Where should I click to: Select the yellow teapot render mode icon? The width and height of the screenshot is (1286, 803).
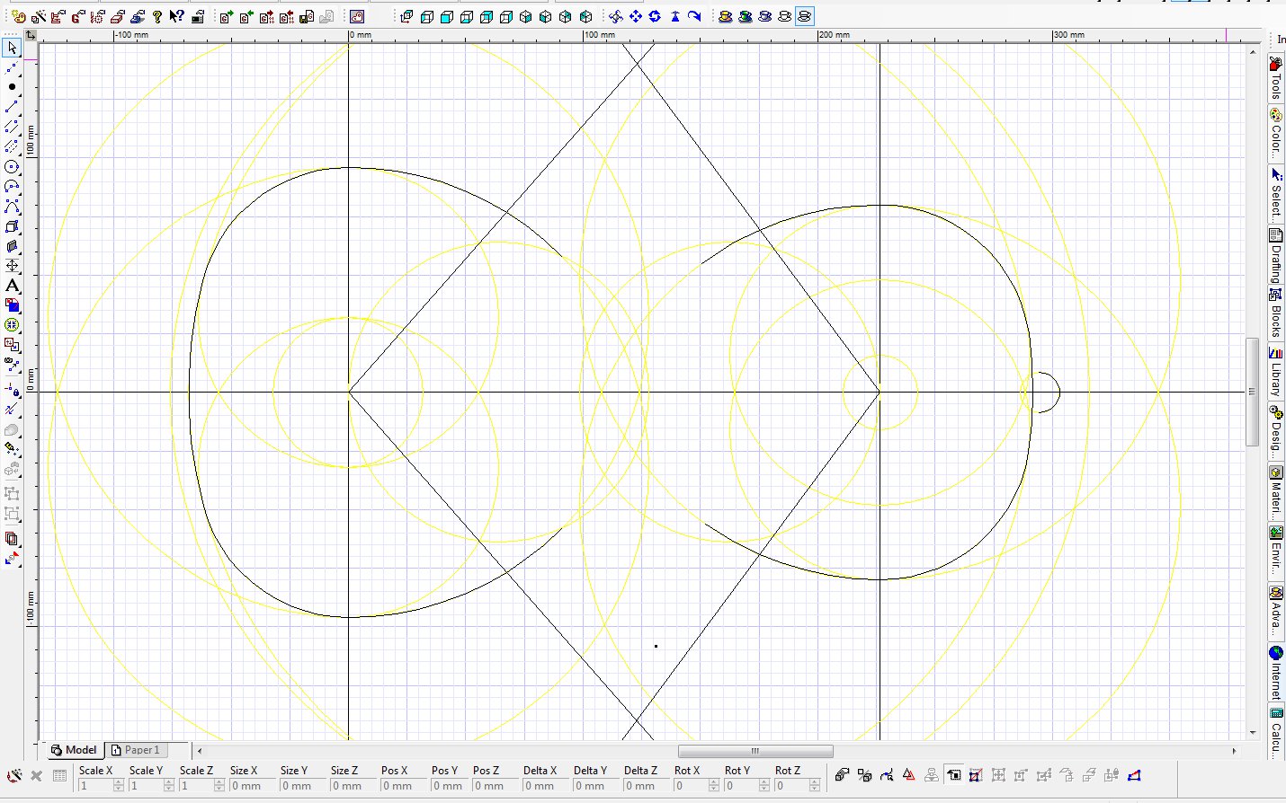coord(726,16)
